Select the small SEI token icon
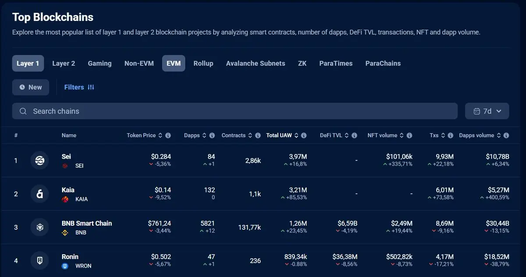The image size is (526, 277). point(65,166)
